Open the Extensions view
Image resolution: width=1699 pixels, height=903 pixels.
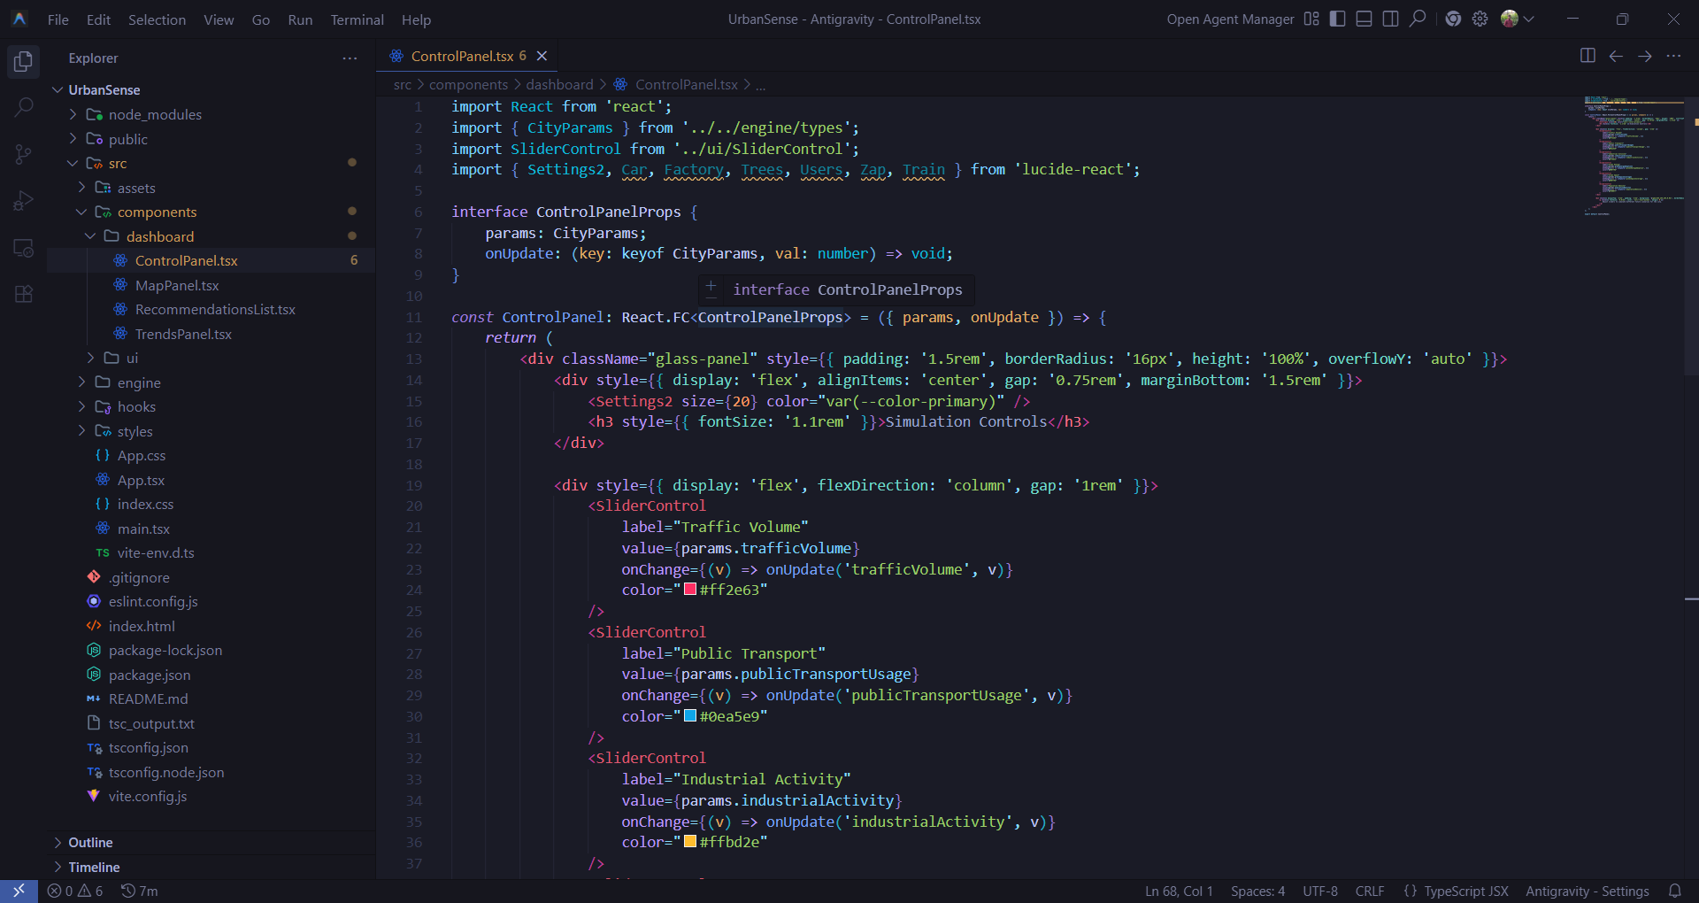point(24,294)
